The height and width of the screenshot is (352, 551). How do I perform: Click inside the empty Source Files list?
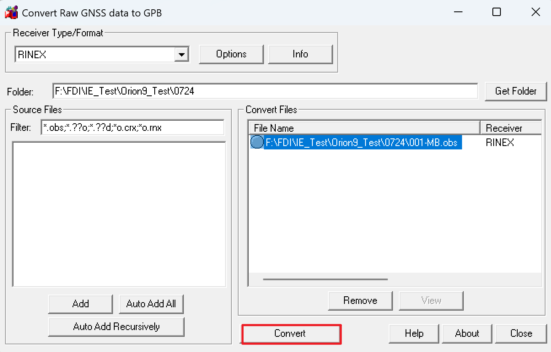pos(119,214)
